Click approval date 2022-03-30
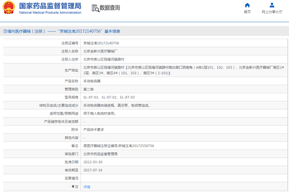Image resolution: width=289 pixels, height=192 pixels. tap(93, 162)
